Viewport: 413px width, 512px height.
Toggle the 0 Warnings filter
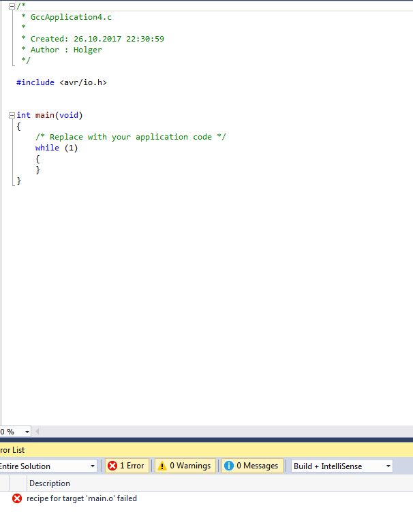tap(185, 466)
